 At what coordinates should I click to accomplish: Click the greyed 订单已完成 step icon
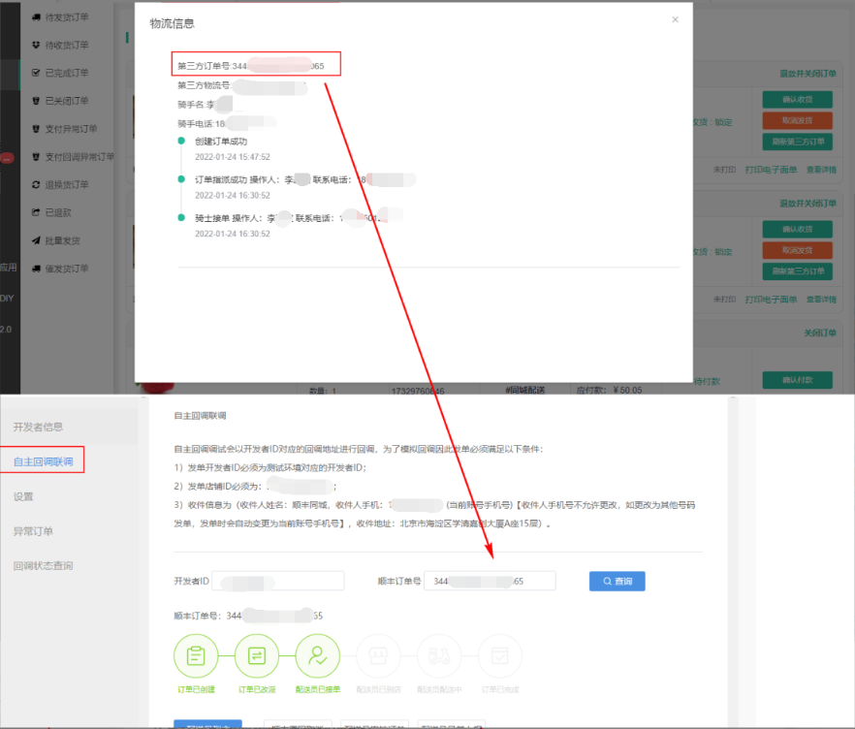(x=500, y=656)
